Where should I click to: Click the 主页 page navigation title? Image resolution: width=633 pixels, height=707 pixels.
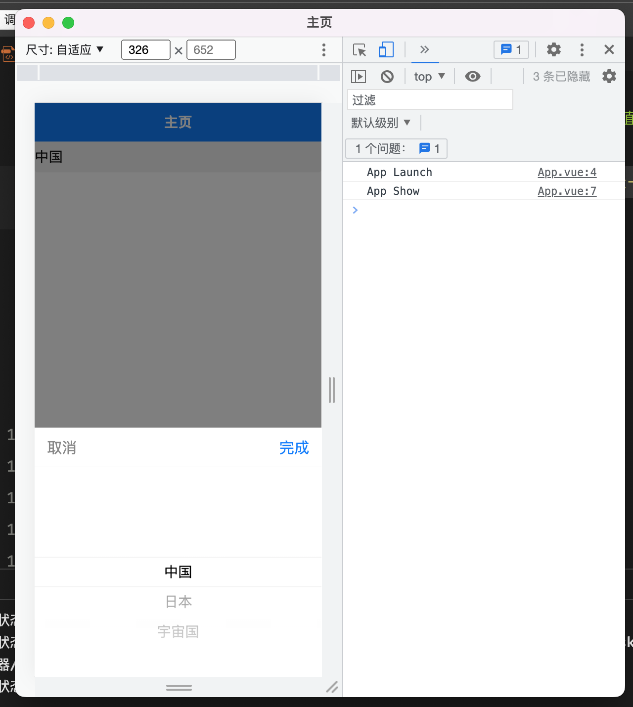point(178,122)
